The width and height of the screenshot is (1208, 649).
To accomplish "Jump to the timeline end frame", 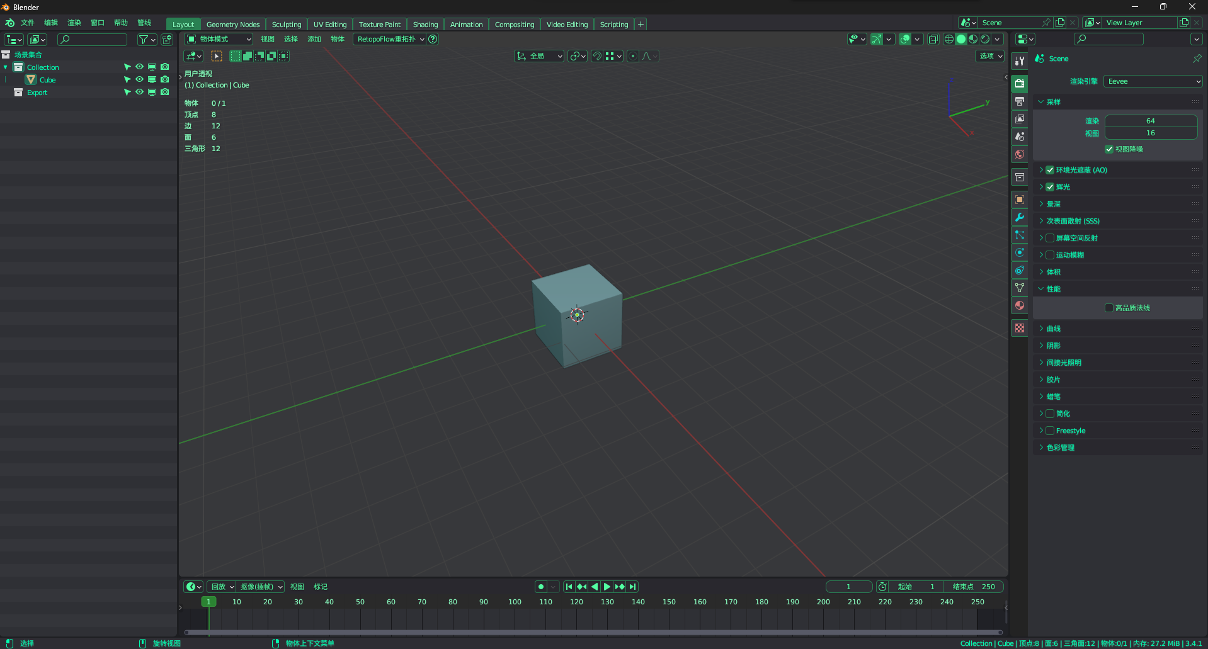I will point(633,587).
